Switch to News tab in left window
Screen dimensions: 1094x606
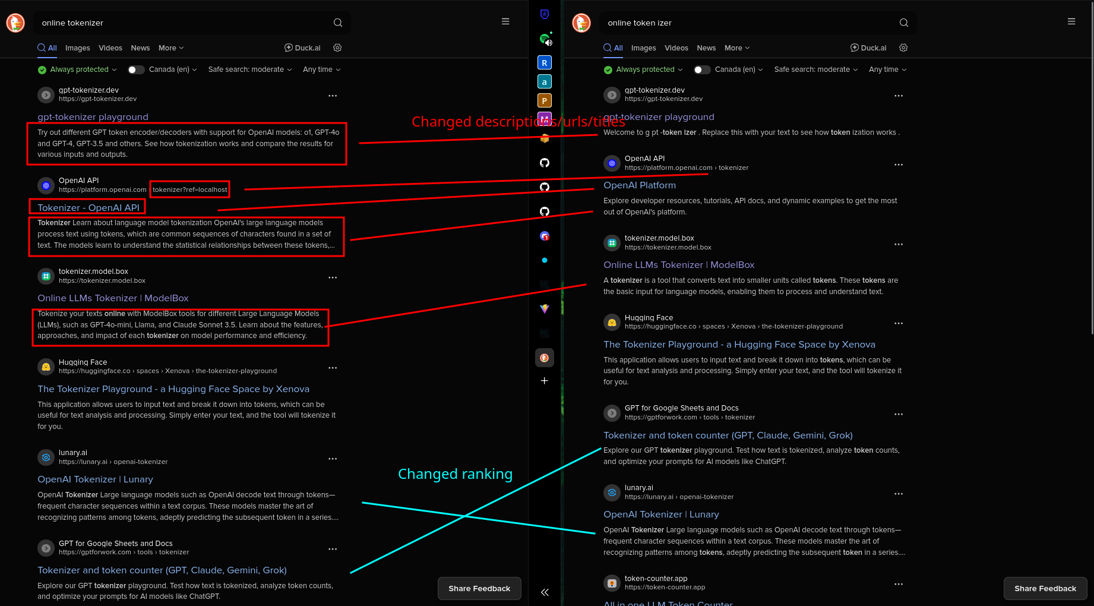(140, 48)
